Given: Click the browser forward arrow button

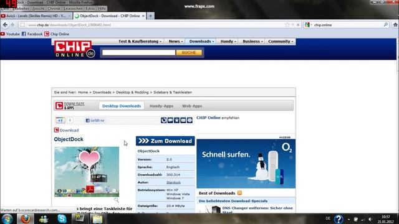Looking at the screenshot, I should [12, 25].
